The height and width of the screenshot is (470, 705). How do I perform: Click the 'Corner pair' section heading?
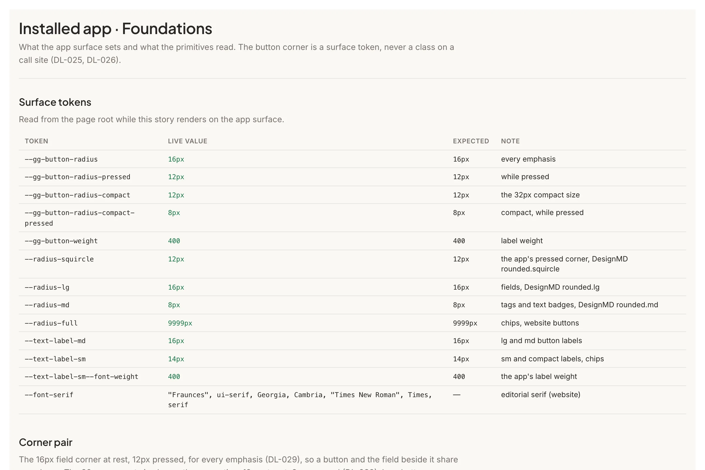(46, 442)
